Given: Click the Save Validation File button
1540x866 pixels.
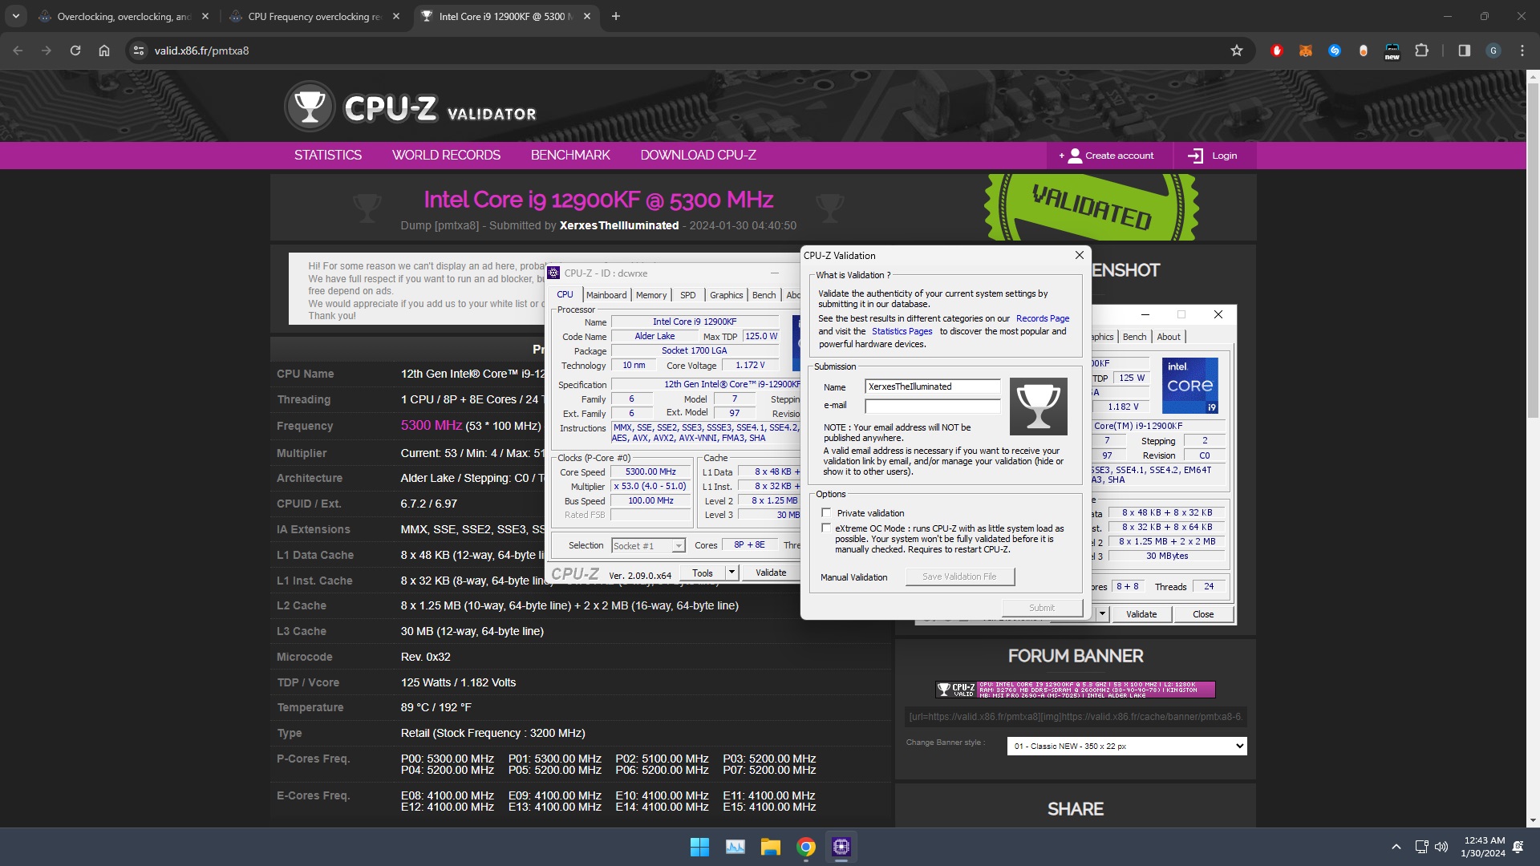Looking at the screenshot, I should click(959, 577).
